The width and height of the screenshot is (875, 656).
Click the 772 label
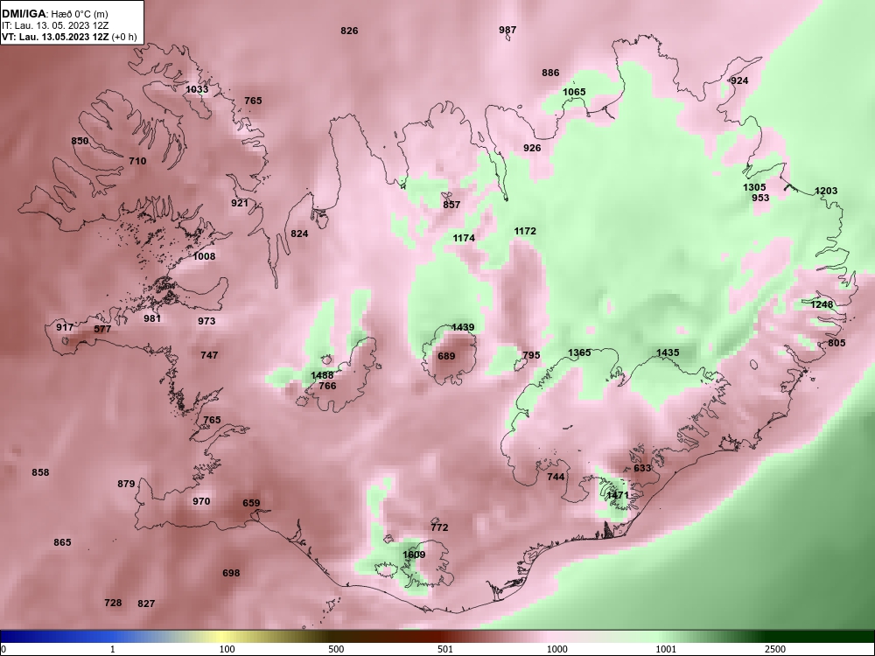[x=439, y=527]
